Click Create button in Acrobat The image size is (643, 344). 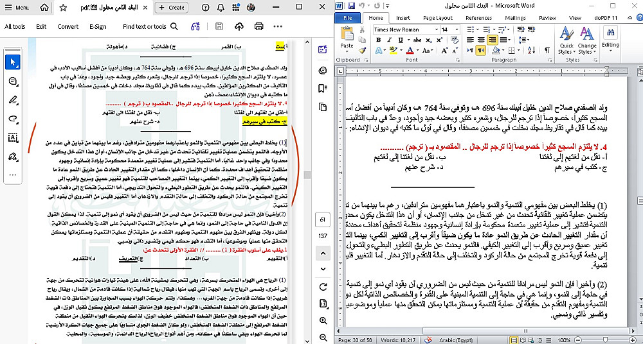[x=172, y=7]
